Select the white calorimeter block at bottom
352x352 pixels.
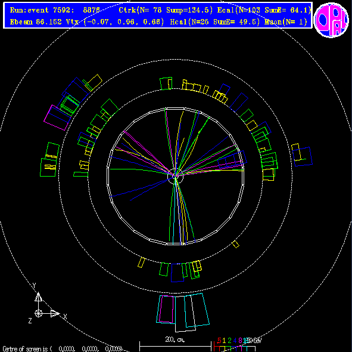click(185, 314)
